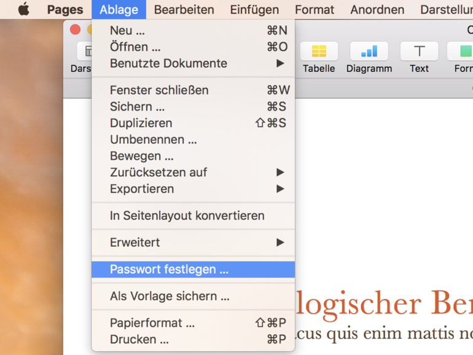Open the Format menu
This screenshot has height=355, width=473.
click(315, 10)
